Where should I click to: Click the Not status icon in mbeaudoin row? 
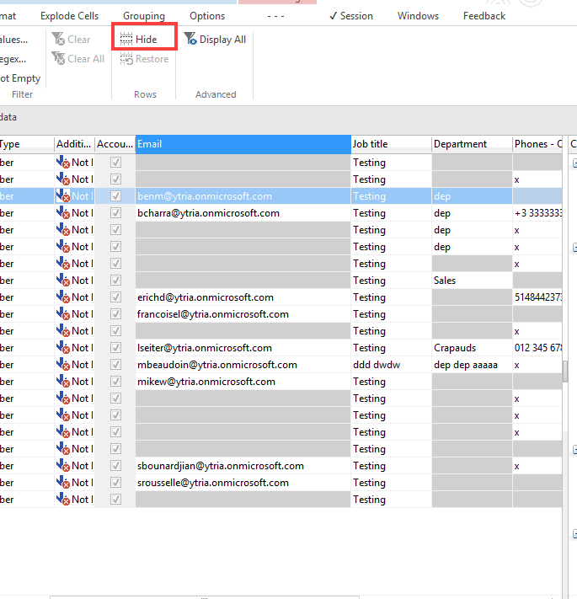coord(63,365)
